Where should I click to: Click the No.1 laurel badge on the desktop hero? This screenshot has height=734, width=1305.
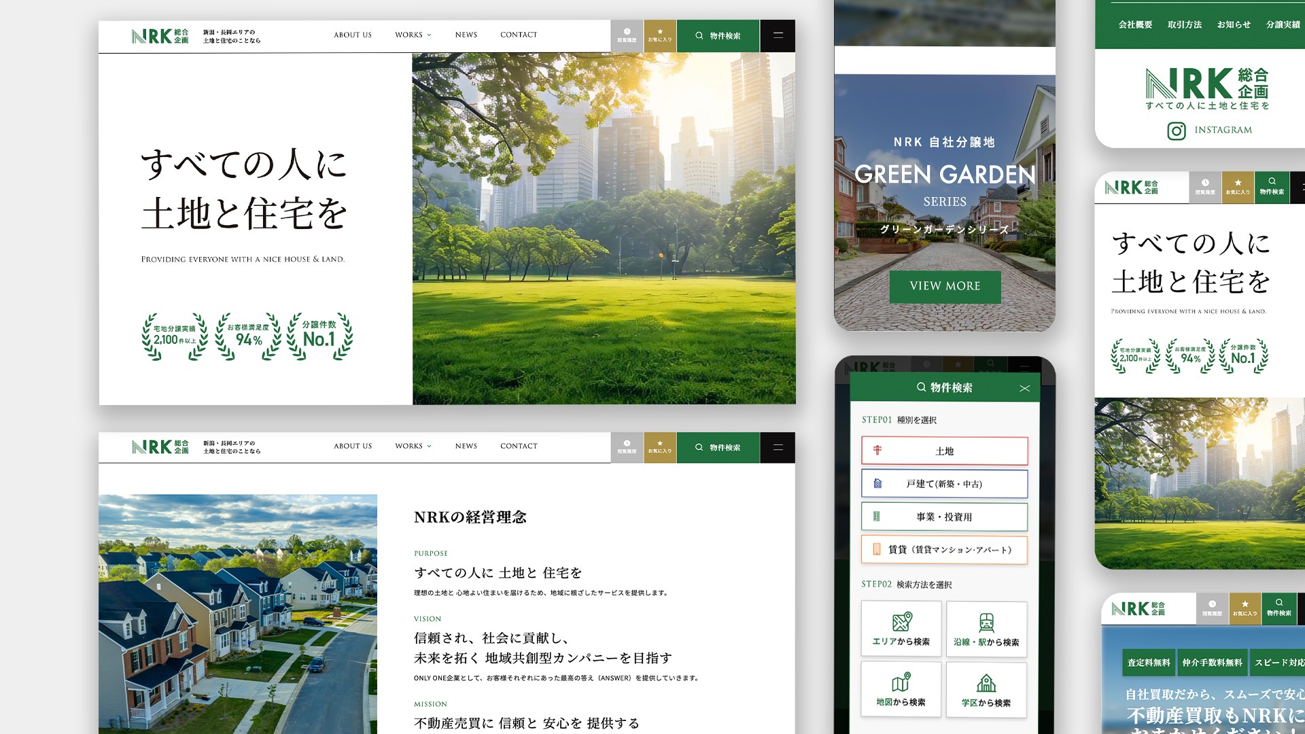pos(319,336)
